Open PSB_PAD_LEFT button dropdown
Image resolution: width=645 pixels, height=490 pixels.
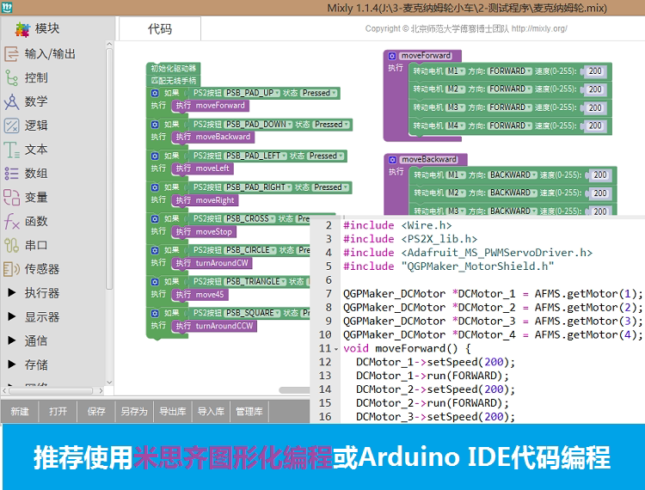[x=255, y=156]
